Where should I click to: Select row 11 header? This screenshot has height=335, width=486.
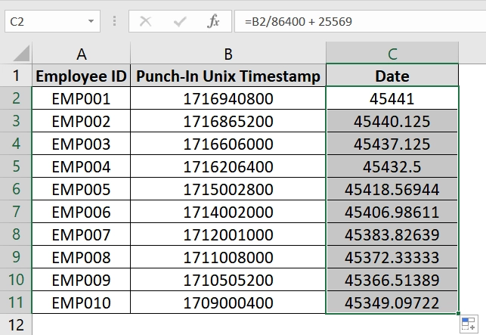click(x=16, y=302)
